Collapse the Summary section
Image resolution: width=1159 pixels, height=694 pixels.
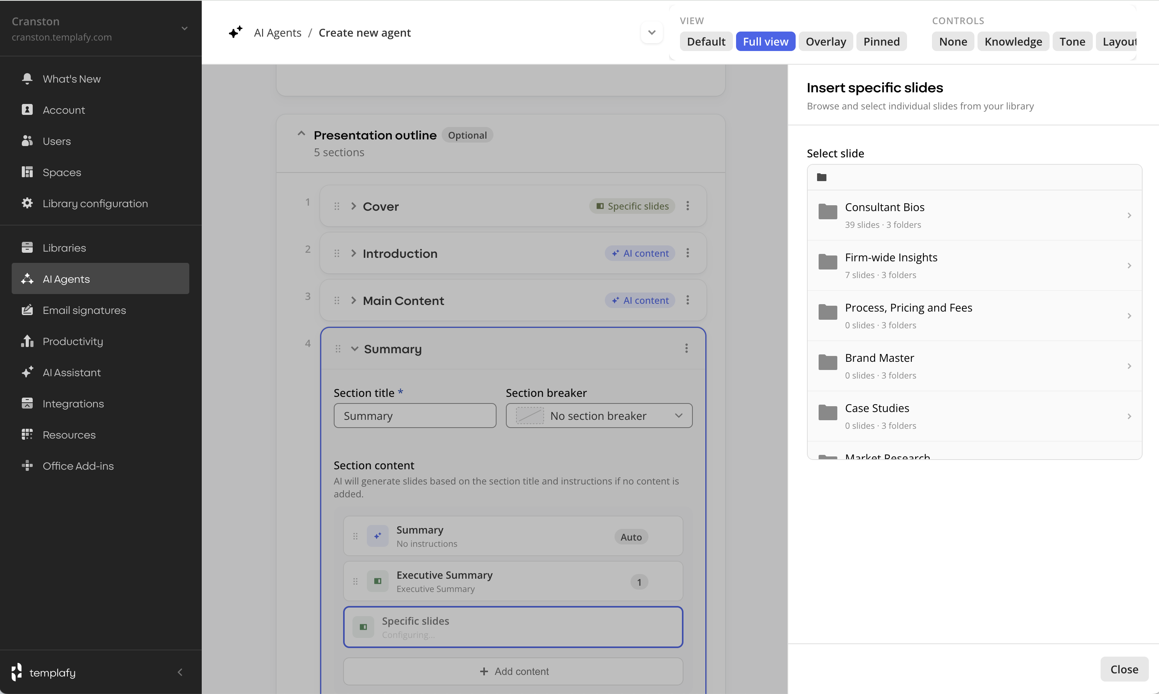(x=355, y=349)
